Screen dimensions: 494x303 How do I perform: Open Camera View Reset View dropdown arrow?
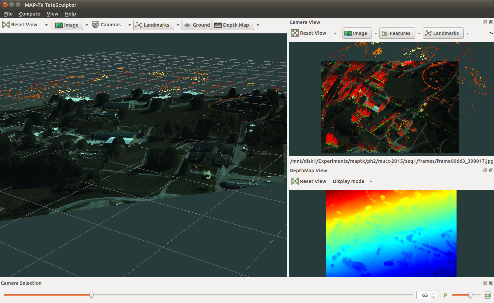click(335, 33)
